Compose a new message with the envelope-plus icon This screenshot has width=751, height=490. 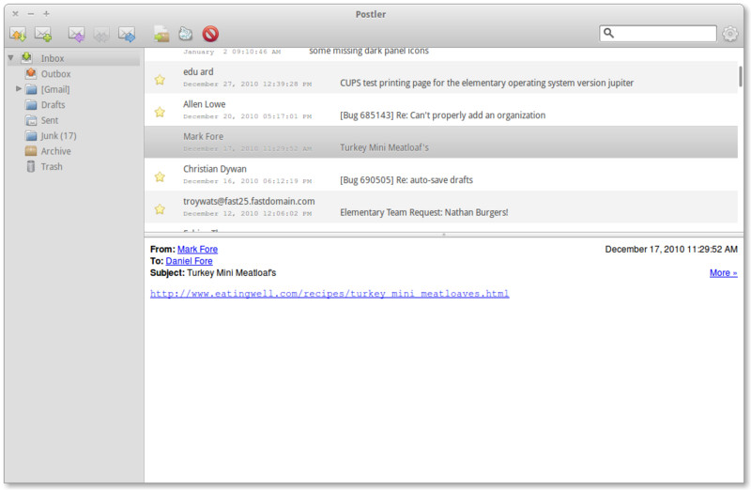point(43,34)
